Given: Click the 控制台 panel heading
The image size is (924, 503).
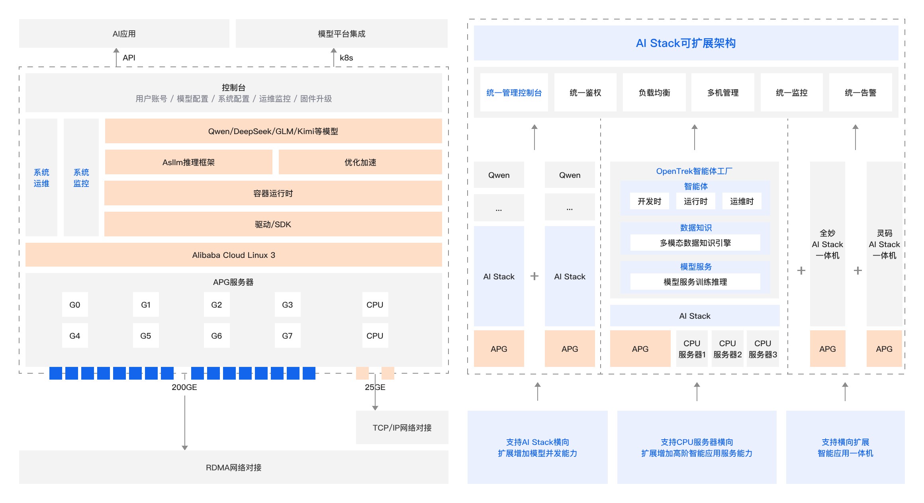Looking at the screenshot, I should pyautogui.click(x=233, y=88).
